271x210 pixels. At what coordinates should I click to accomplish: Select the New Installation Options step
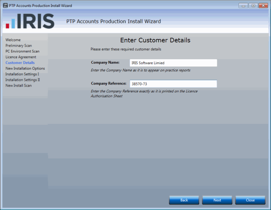[25, 68]
